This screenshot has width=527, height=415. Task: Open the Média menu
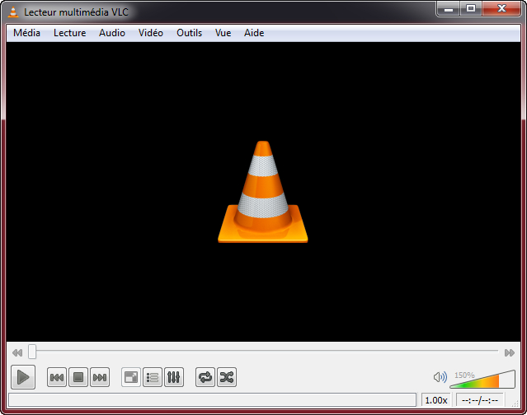coord(26,33)
